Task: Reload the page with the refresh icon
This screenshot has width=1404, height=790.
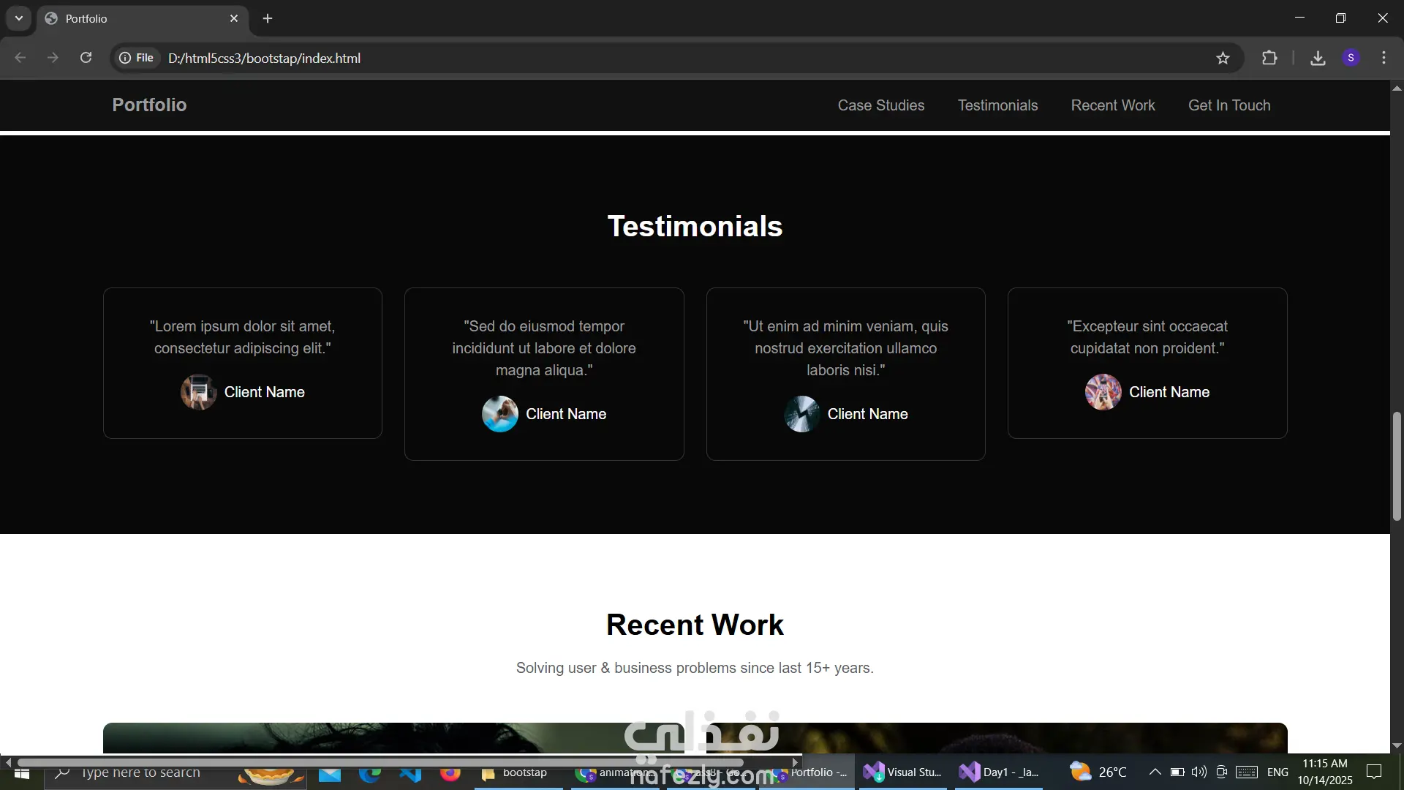Action: pos(86,58)
